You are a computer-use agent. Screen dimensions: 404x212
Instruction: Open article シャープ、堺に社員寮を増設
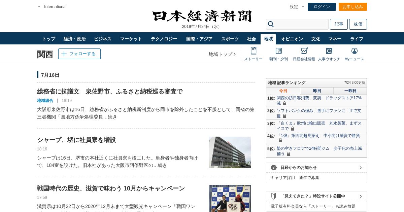pyautogui.click(x=76, y=140)
